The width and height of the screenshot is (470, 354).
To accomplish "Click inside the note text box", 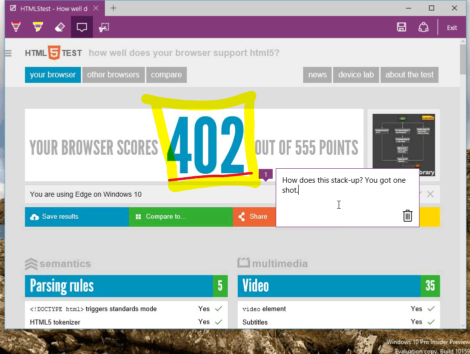I will [347, 198].
